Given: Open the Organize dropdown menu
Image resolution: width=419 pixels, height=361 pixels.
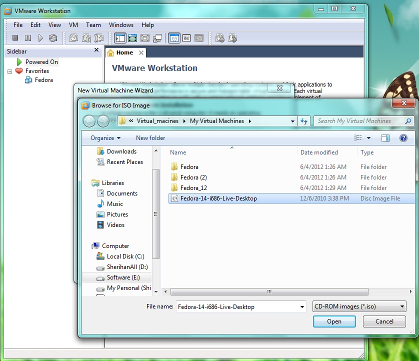Looking at the screenshot, I should click(x=105, y=138).
